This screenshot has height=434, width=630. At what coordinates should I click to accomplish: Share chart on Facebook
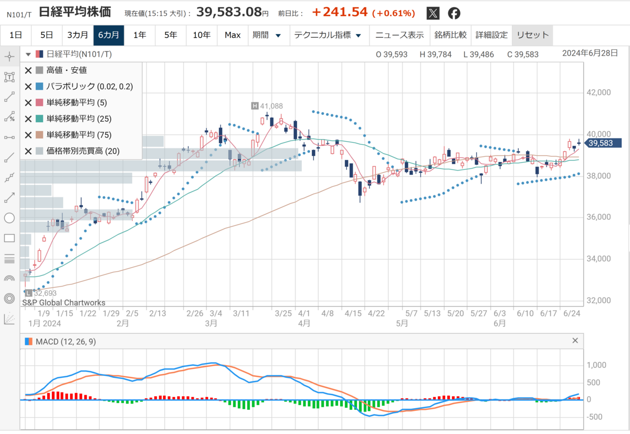(x=454, y=14)
